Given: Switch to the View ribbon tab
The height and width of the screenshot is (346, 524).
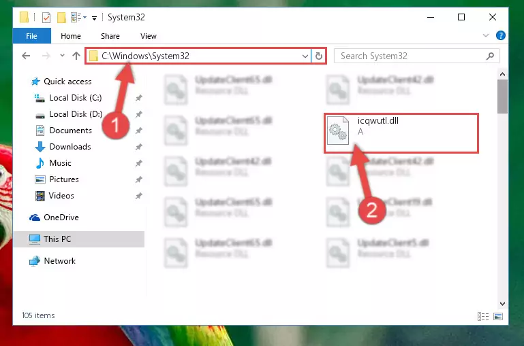Looking at the screenshot, I should click(149, 36).
